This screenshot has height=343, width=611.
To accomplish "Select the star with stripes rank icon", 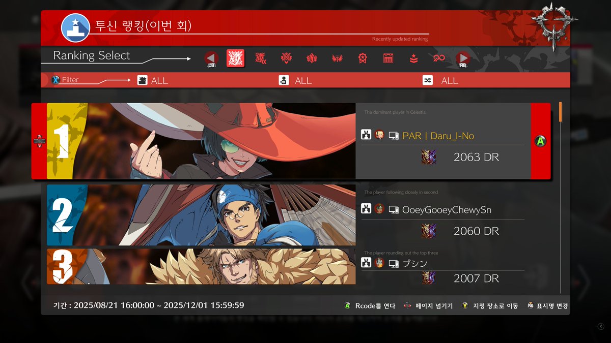I will click(413, 58).
